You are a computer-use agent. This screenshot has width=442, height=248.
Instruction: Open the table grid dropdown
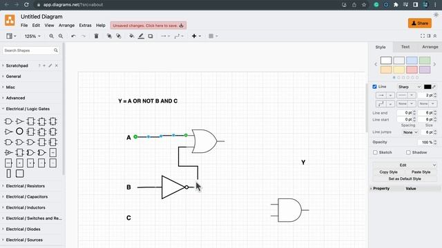(213, 36)
